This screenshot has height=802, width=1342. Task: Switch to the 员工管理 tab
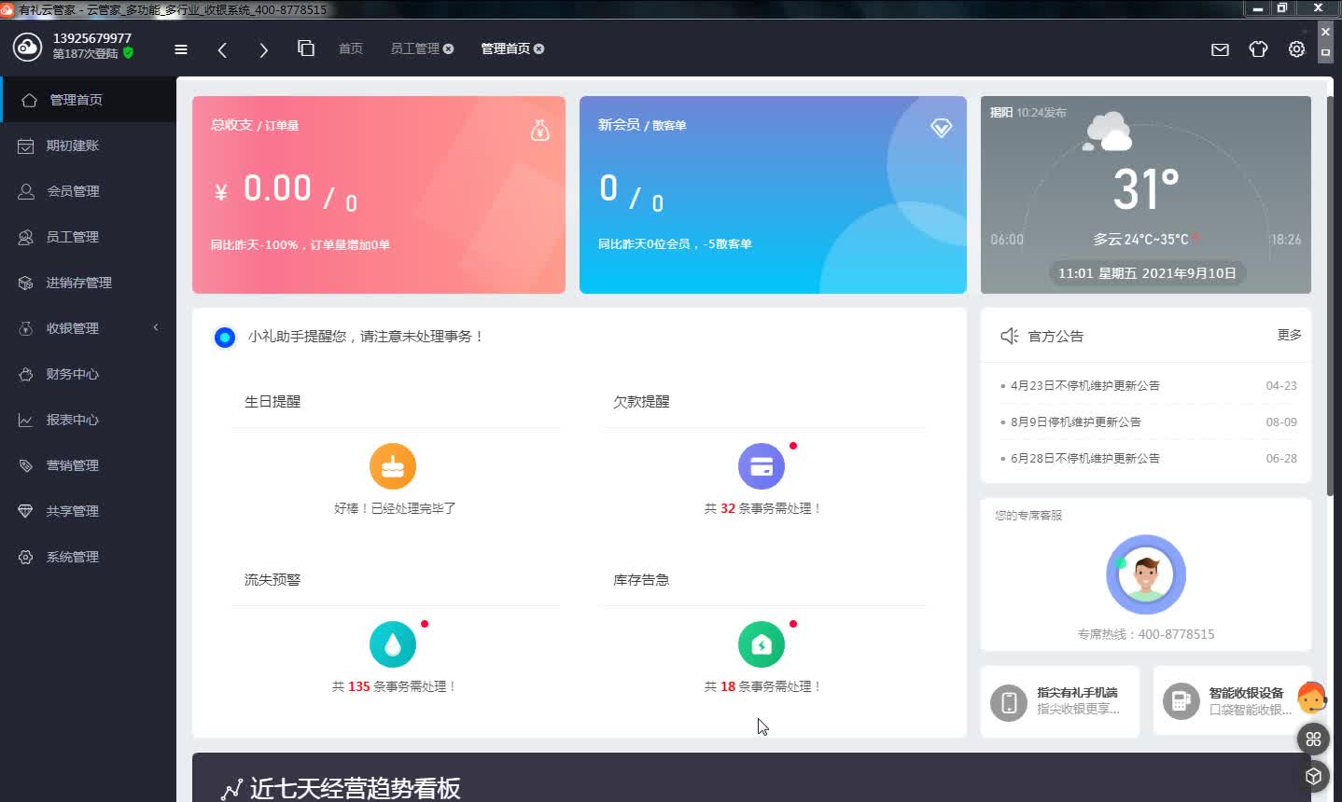pyautogui.click(x=414, y=48)
